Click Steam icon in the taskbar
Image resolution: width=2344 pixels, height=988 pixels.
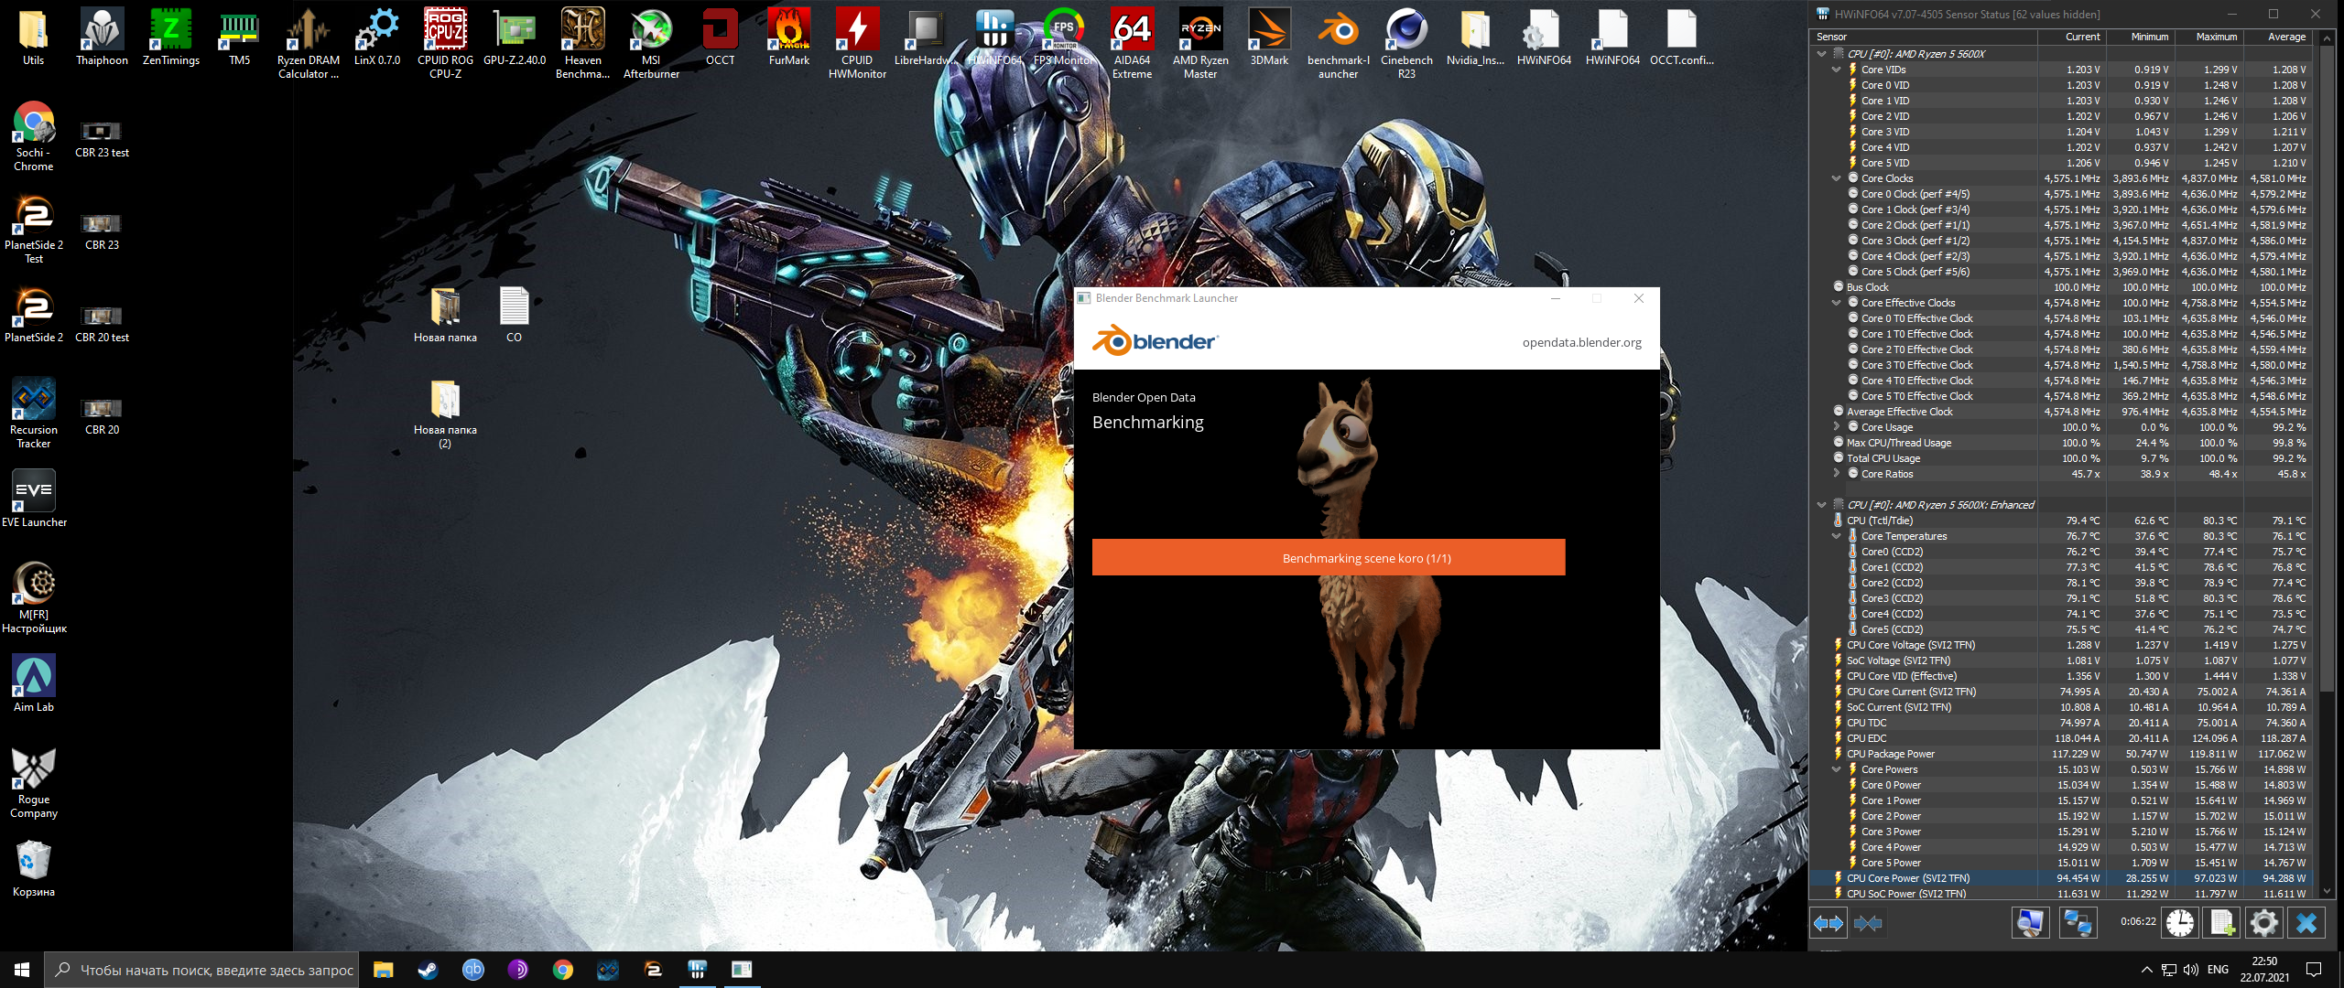click(x=428, y=970)
